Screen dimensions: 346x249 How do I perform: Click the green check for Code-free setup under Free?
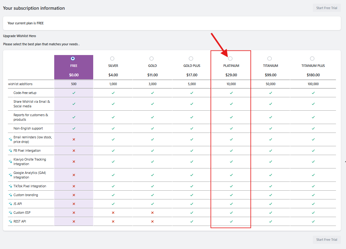74,93
